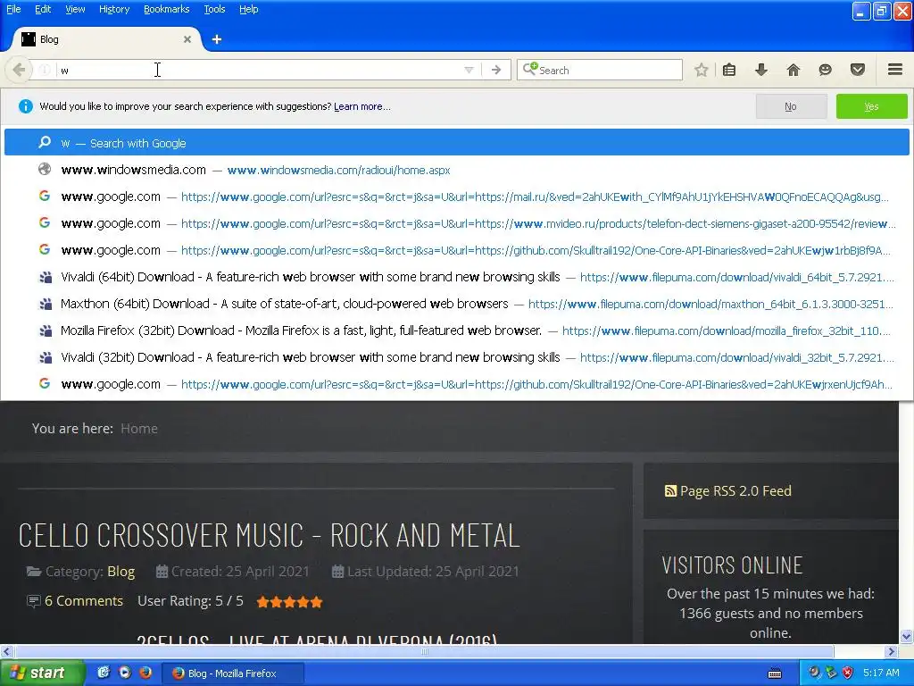Open the Bookmarks menu

[x=166, y=9]
